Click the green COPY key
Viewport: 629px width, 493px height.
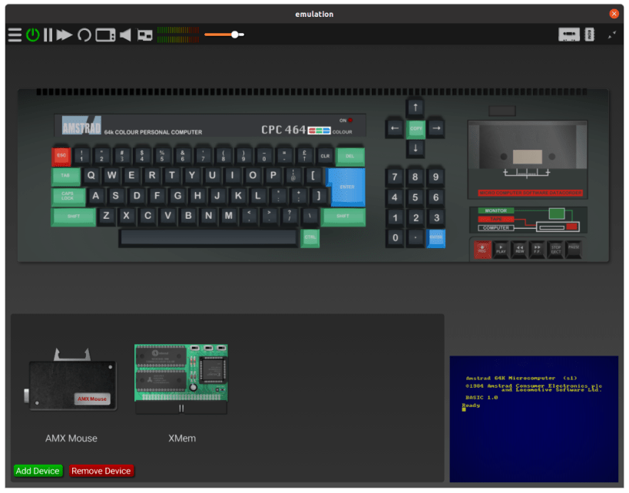point(415,129)
